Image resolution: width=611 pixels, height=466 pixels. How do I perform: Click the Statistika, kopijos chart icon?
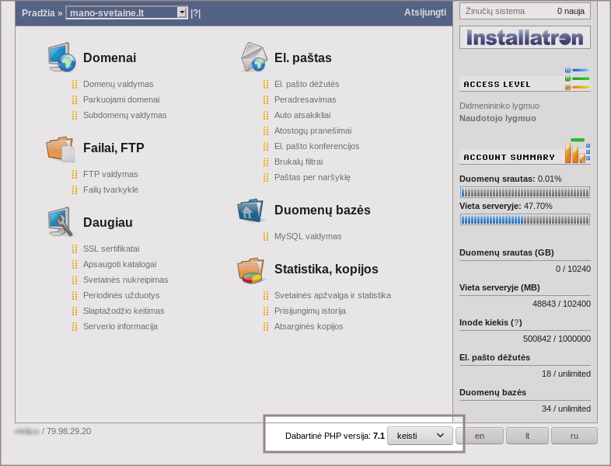[252, 270]
